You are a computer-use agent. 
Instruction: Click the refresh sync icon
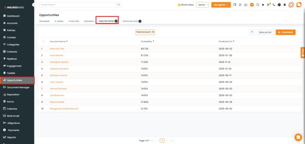click(240, 5)
